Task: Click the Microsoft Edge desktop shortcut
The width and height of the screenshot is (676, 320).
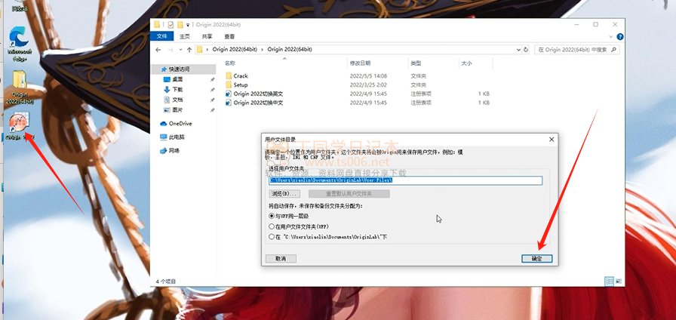Action: [19, 43]
